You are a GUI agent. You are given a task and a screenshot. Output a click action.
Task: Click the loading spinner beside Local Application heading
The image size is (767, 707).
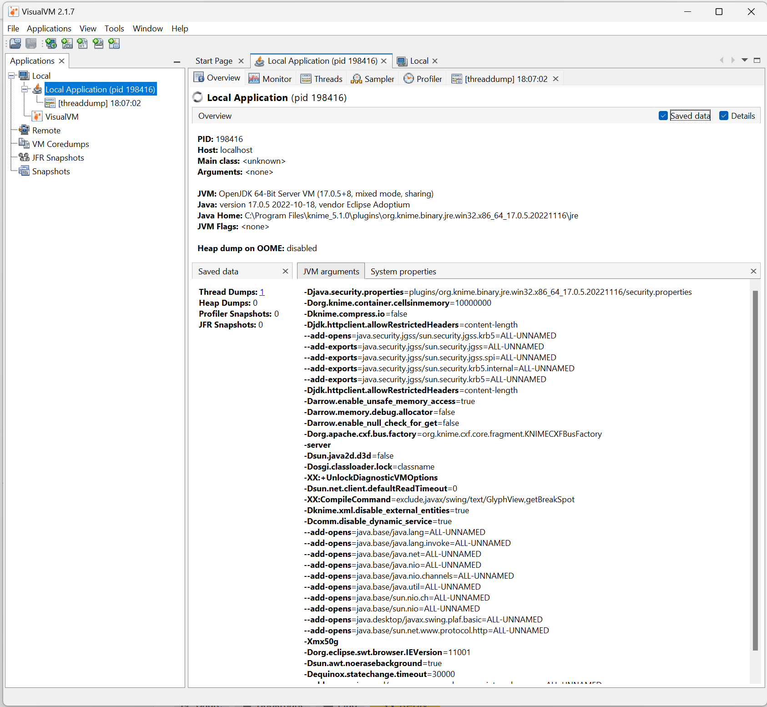198,97
